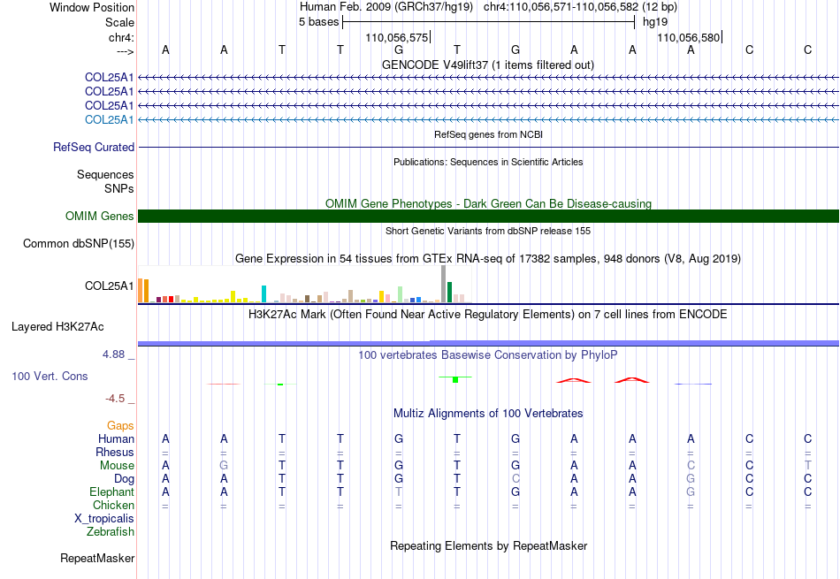Select the Zebrafish alignment row label
This screenshot has width=840, height=579.
coord(111,531)
